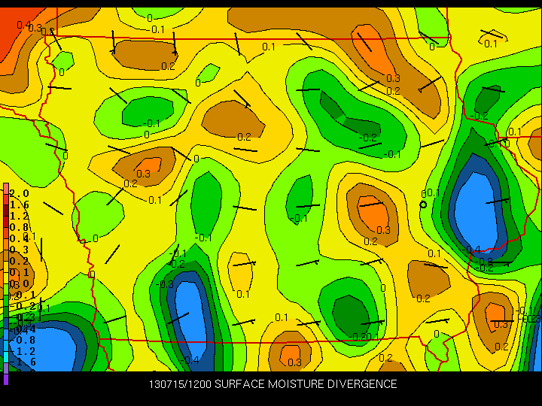Click the orange maximum in the bottom-right area
This screenshot has height=406, width=542.
pyautogui.click(x=495, y=314)
